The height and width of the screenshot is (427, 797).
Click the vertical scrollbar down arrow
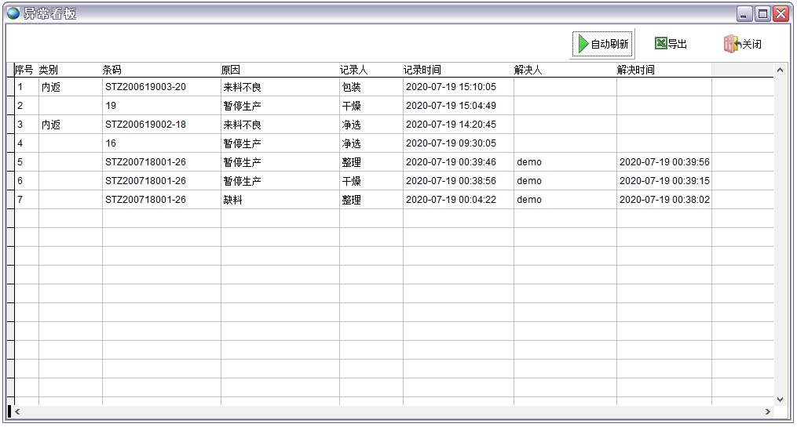pos(780,399)
